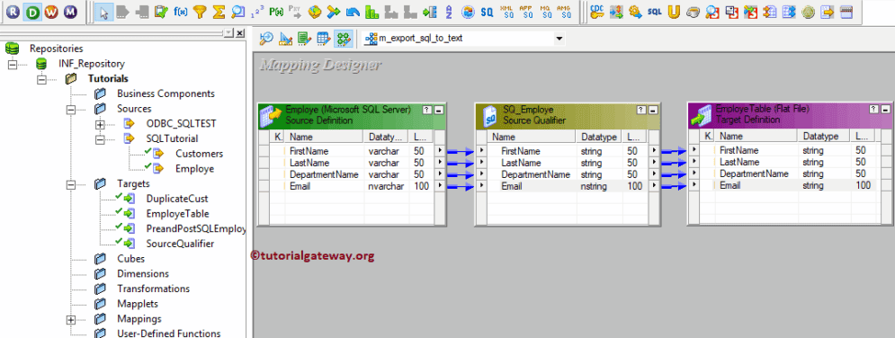Add APP SQ source qualifier
Screen dimensions: 895x338
click(x=525, y=12)
